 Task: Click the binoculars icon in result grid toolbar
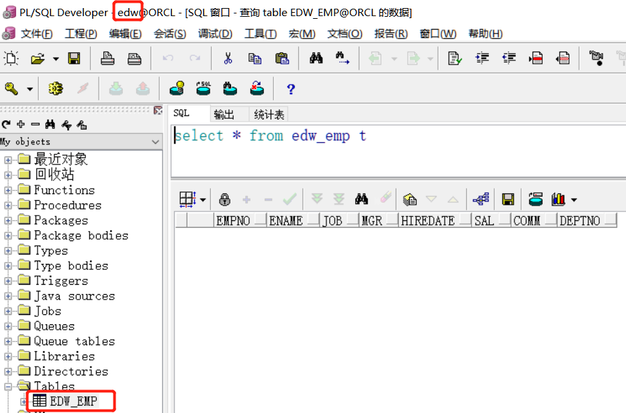pos(361,199)
